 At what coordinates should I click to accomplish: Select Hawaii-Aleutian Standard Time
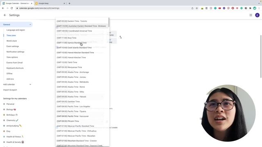pyautogui.click(x=82, y=53)
